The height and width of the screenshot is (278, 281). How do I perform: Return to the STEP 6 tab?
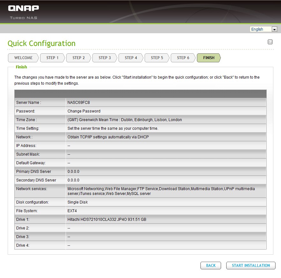tap(183, 58)
